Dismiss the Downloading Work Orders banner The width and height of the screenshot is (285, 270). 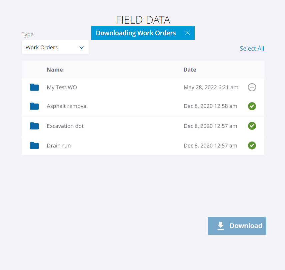click(187, 33)
